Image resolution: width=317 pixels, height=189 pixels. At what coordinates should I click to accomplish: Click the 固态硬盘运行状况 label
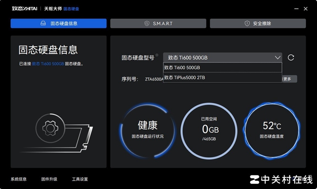[147, 136]
